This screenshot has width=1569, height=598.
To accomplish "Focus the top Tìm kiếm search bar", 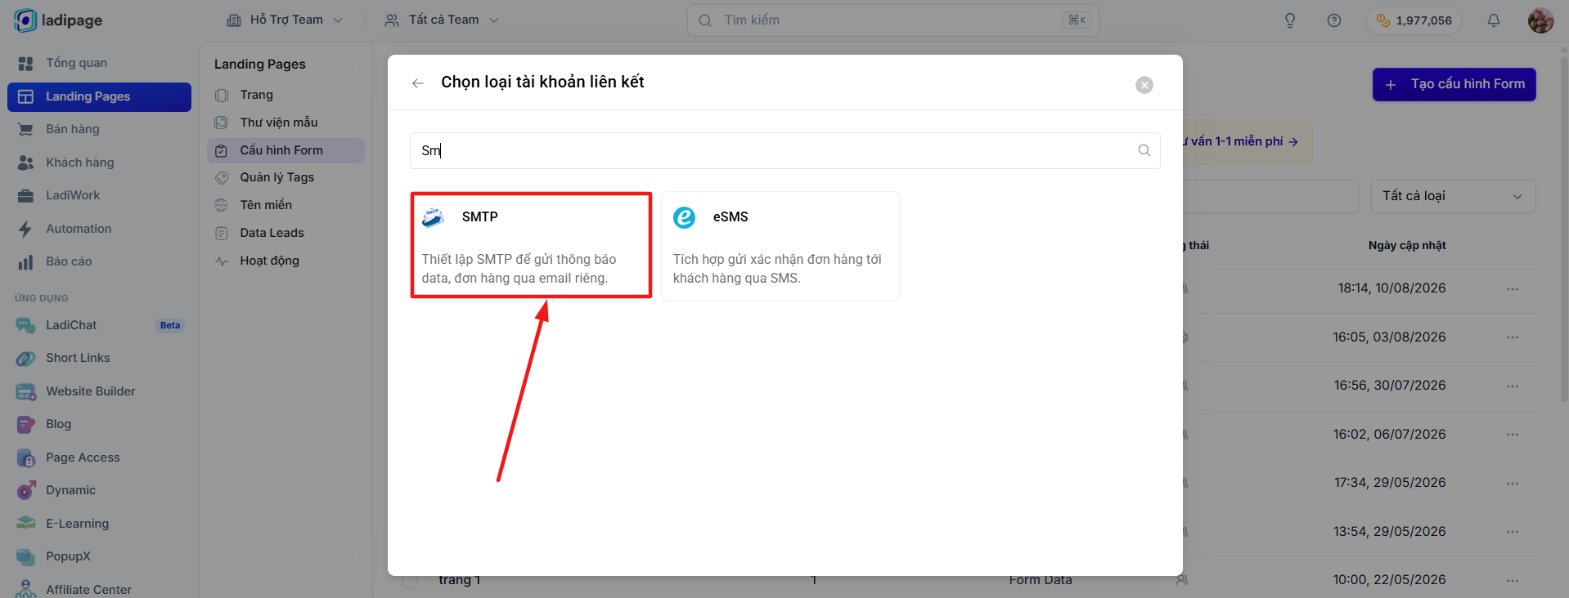I will click(x=893, y=20).
